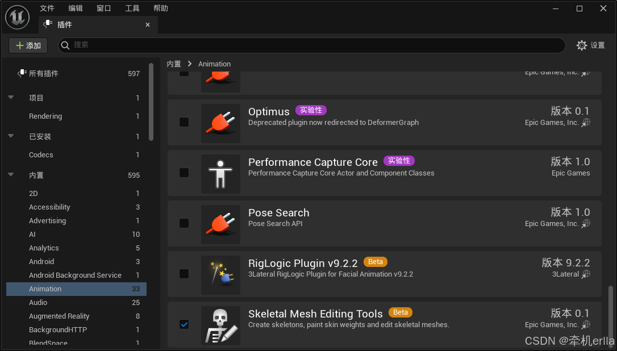Open the 帮助 menu

161,9
